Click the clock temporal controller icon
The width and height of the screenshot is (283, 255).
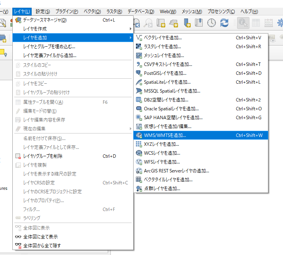(212, 23)
